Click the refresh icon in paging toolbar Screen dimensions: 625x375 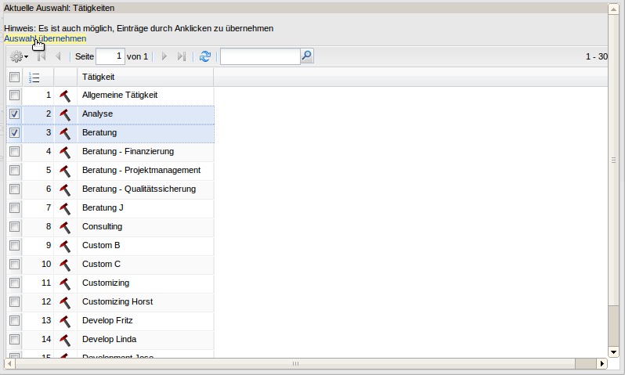[x=205, y=56]
